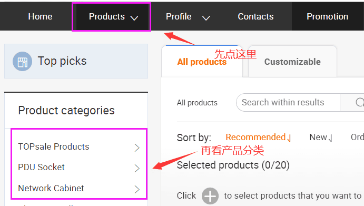Select the All products tab

(x=202, y=62)
